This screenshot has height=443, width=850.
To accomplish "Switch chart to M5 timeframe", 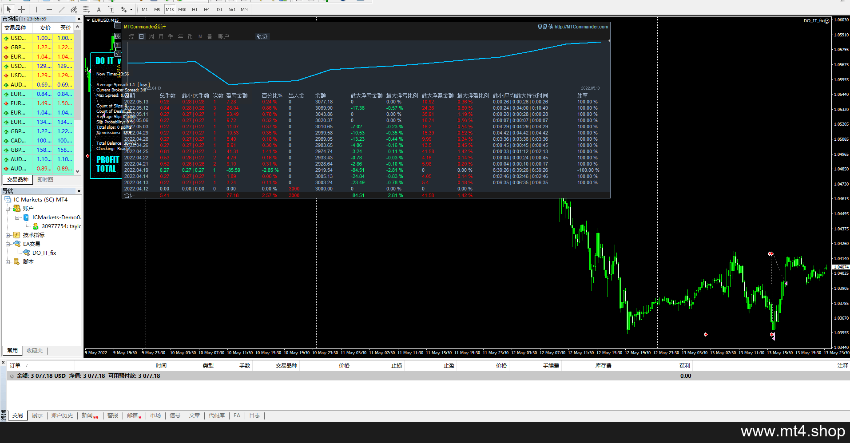I will pos(157,9).
